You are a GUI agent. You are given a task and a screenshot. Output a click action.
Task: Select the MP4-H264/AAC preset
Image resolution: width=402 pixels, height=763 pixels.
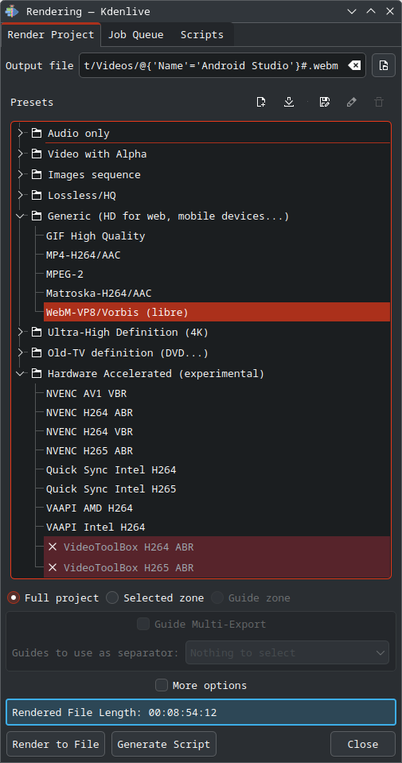pyautogui.click(x=217, y=255)
